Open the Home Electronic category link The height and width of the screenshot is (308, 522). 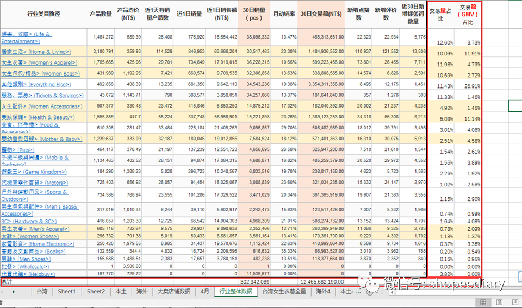coord(38,244)
